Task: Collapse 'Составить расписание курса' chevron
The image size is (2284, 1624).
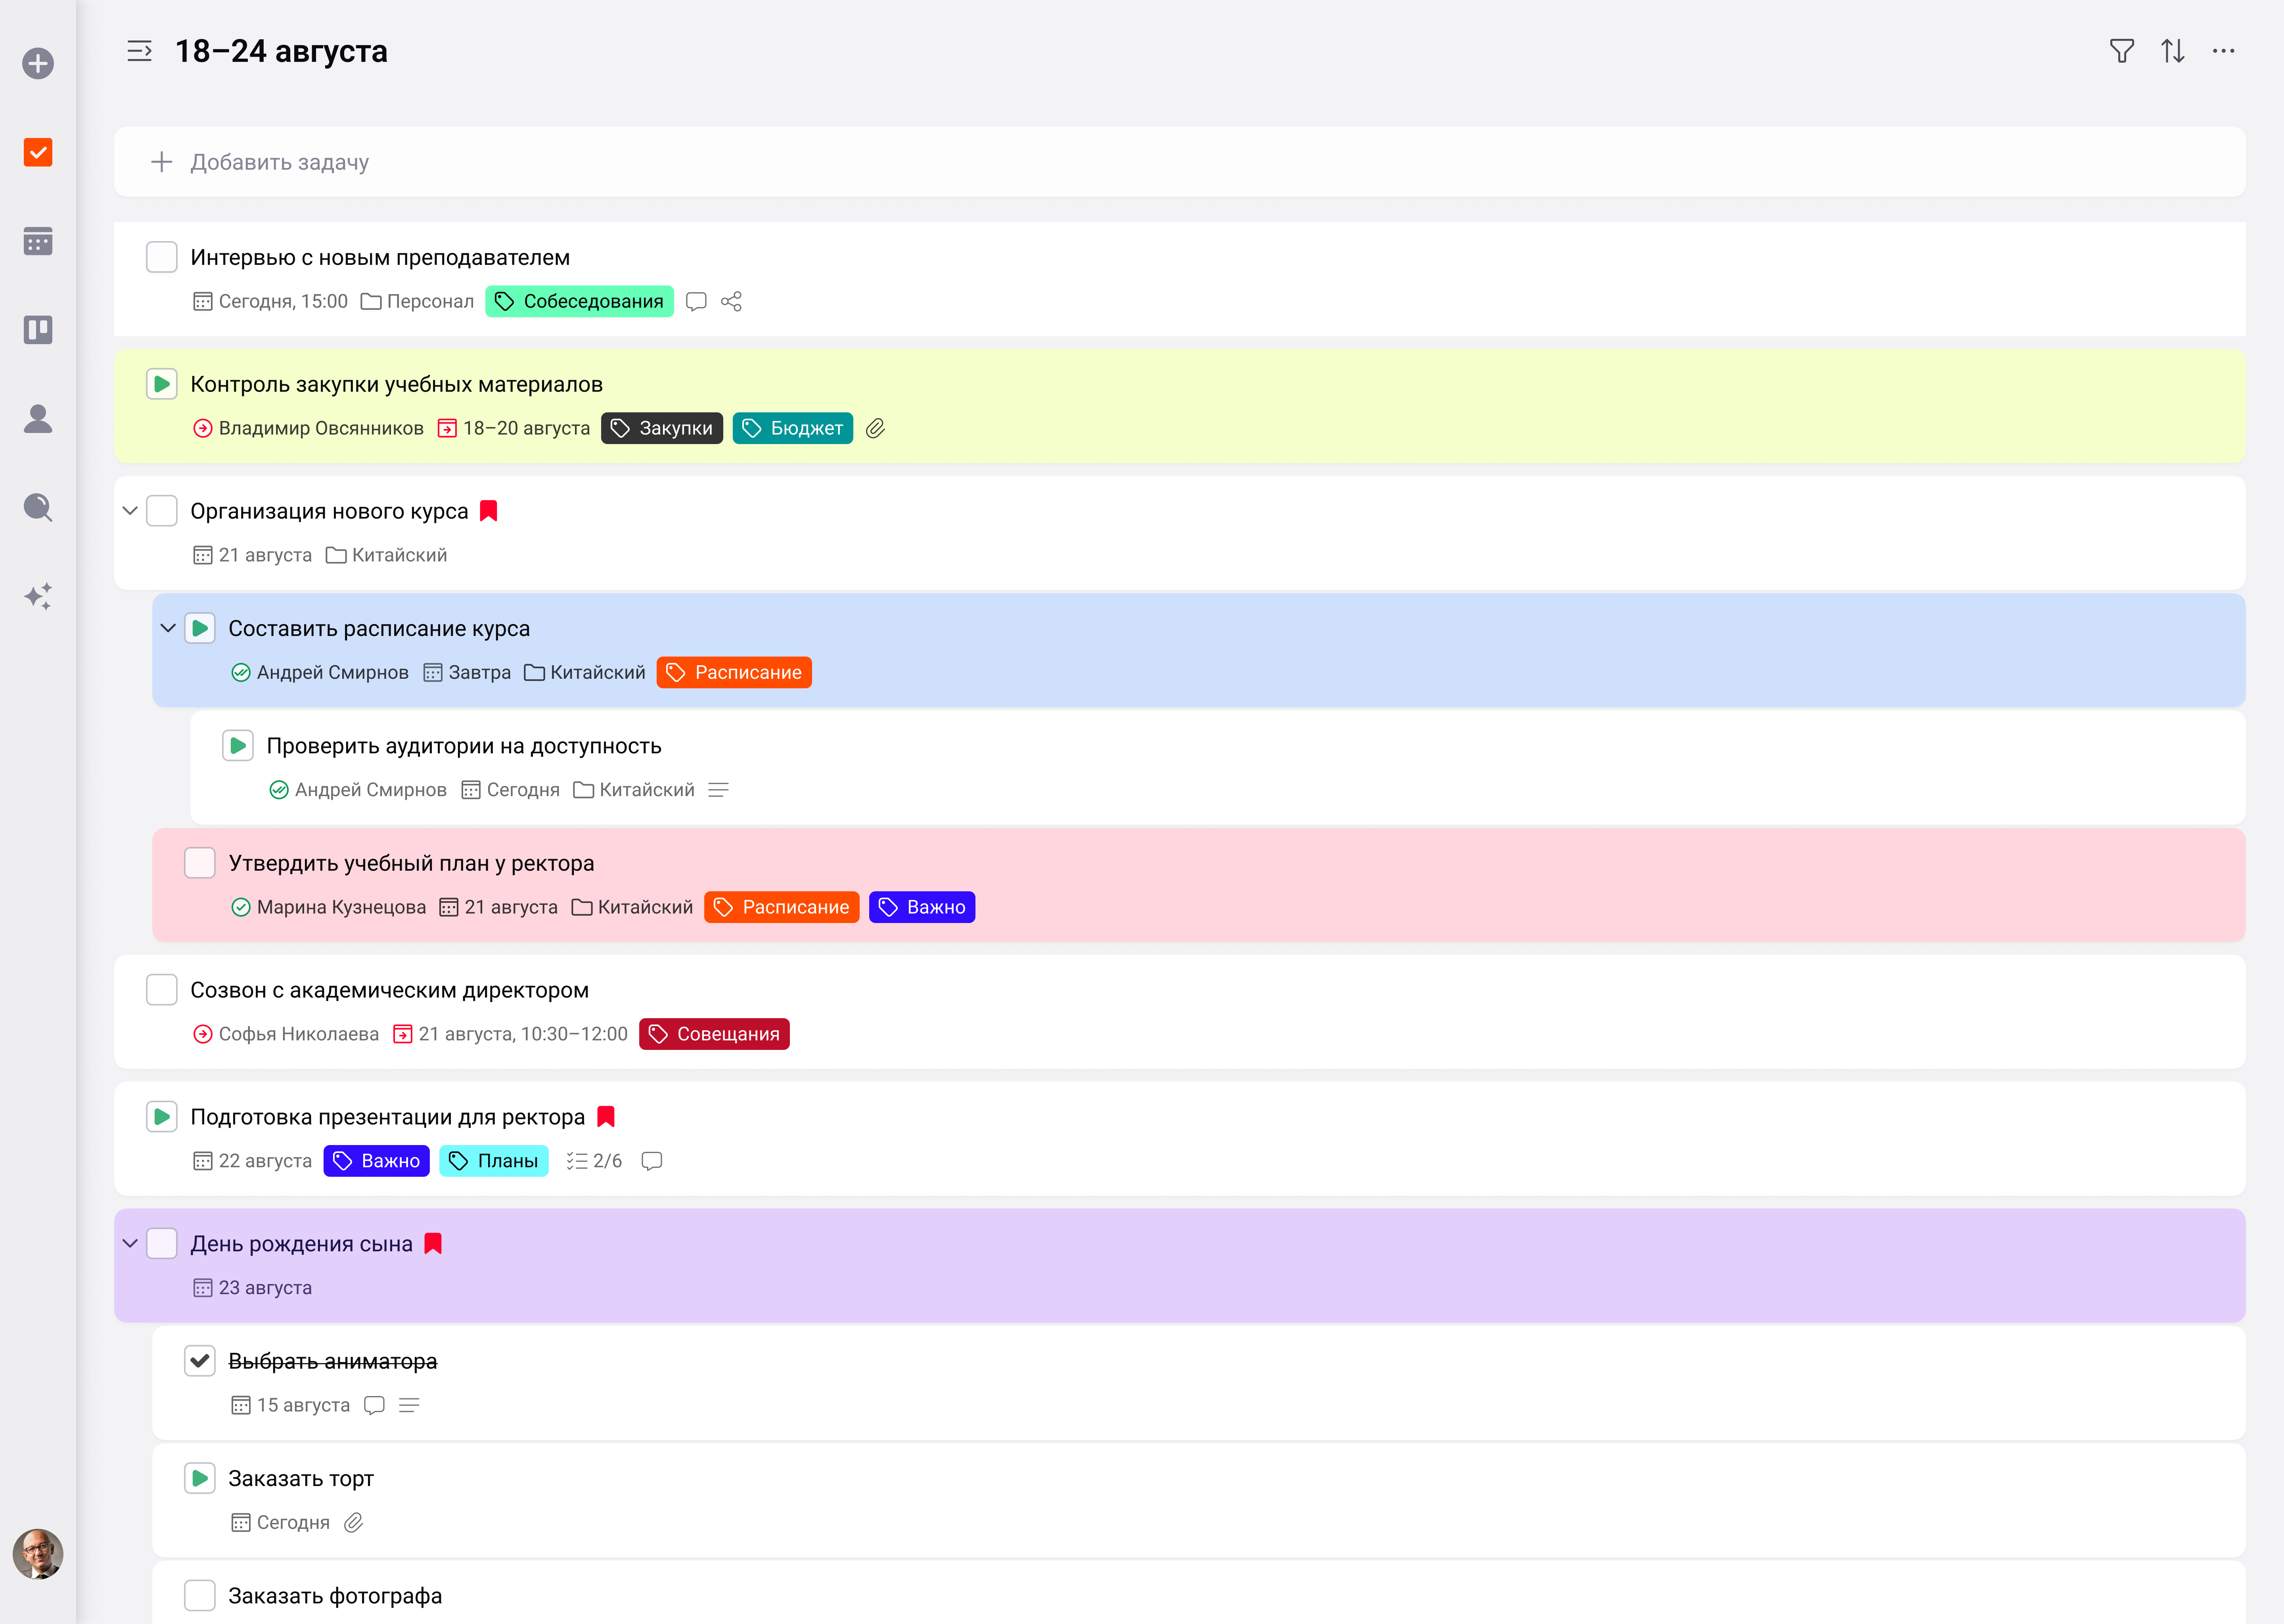Action: pos(168,628)
